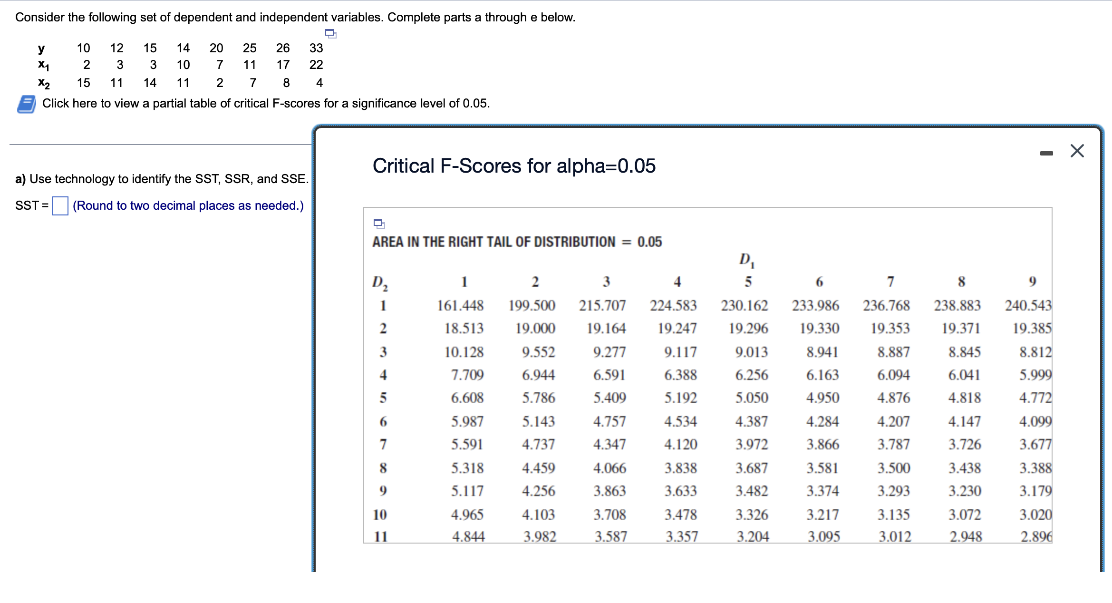Click the SST equals label in part a
This screenshot has height=603, width=1112.
click(x=30, y=205)
